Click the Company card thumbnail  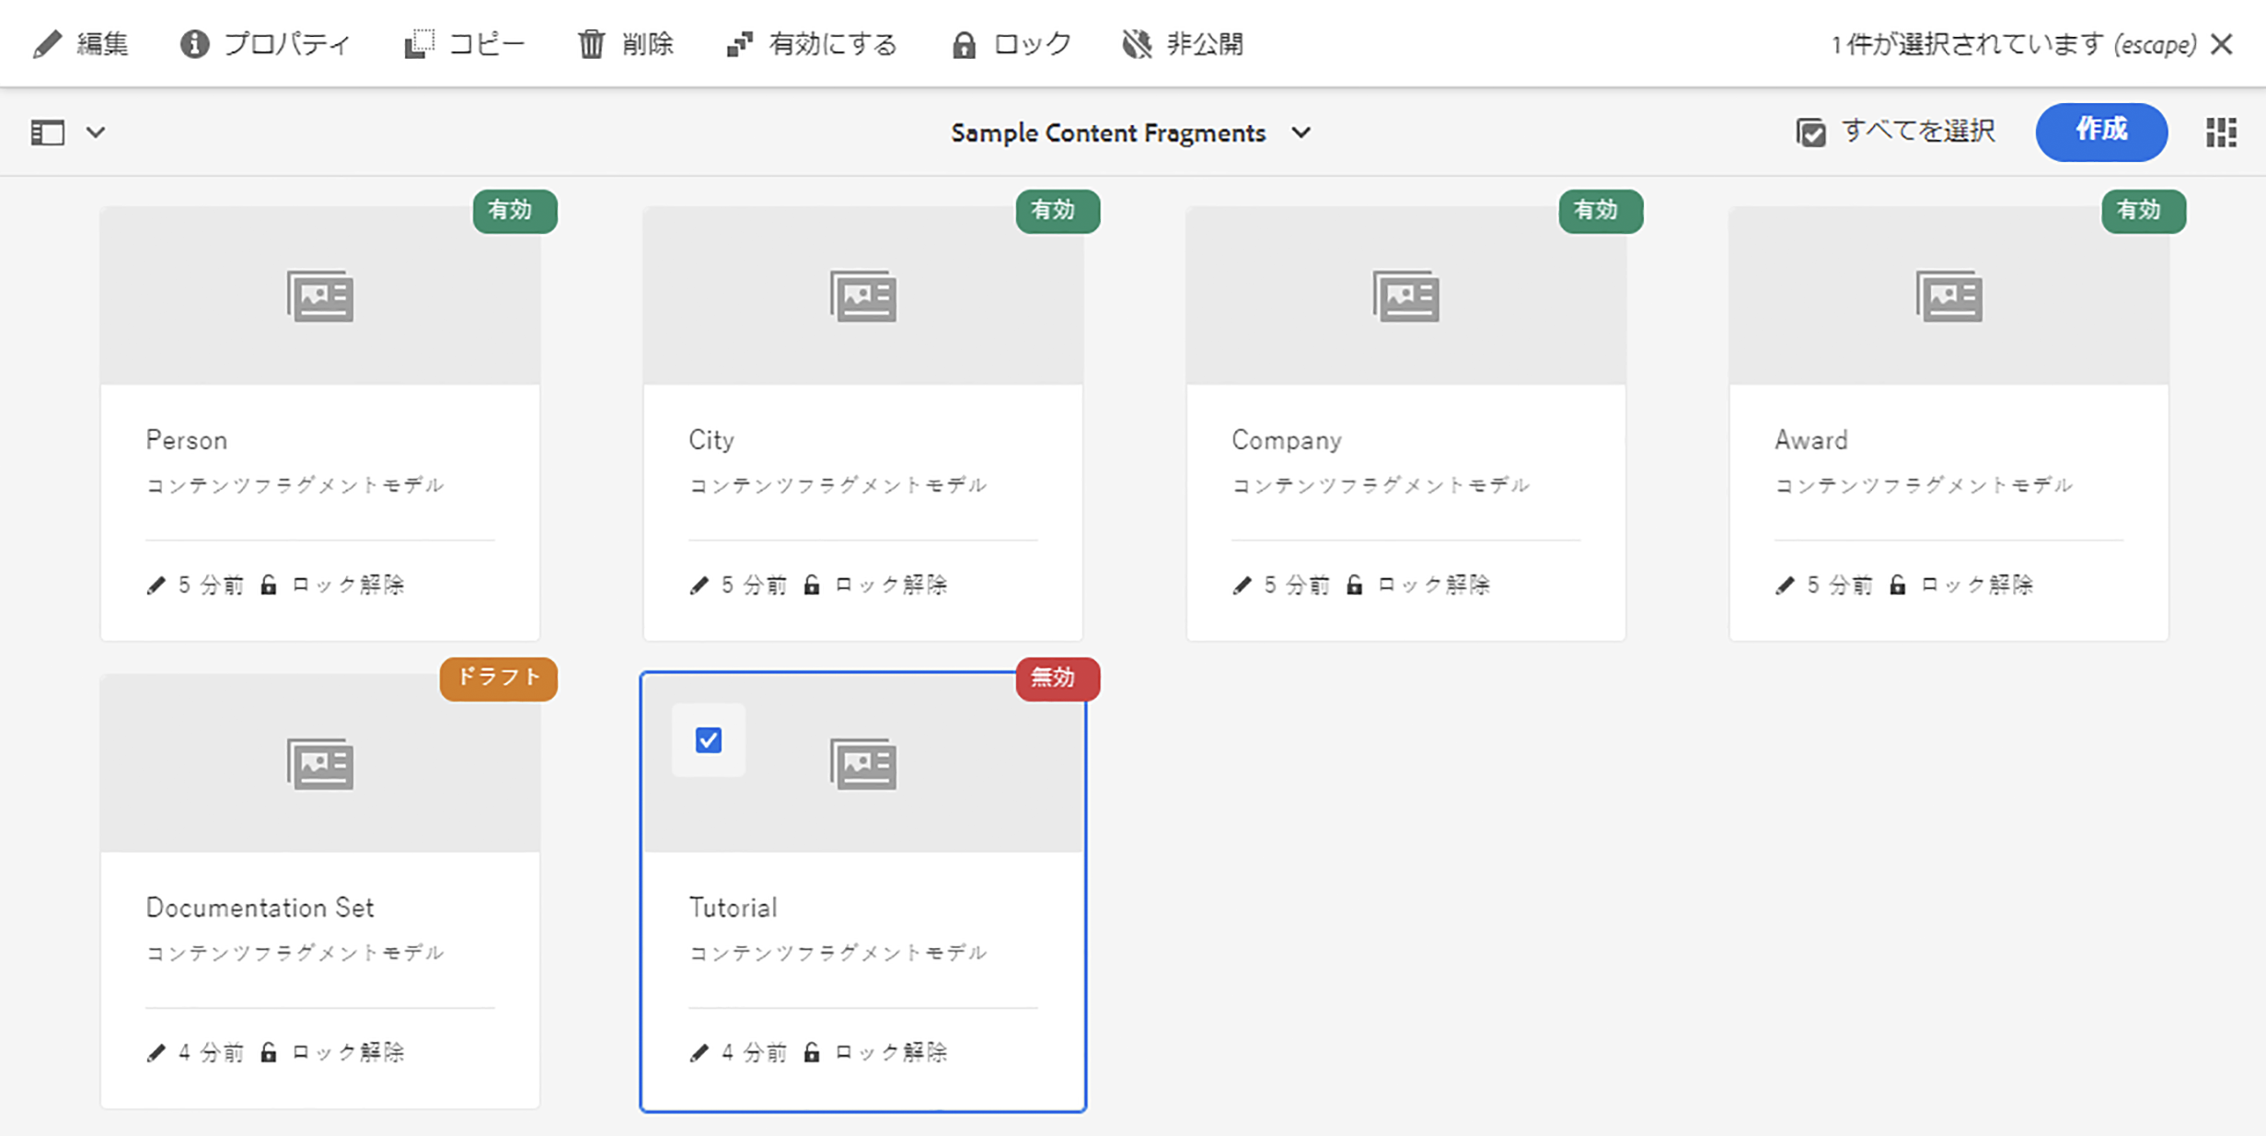(1405, 296)
